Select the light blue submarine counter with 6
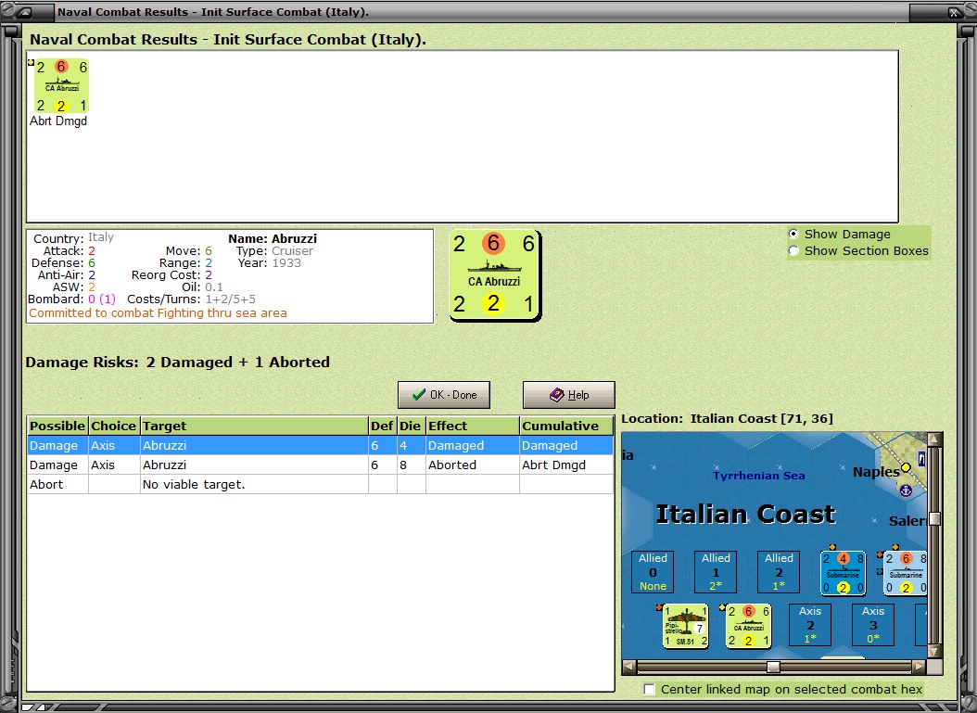The width and height of the screenshot is (977, 713). click(906, 573)
